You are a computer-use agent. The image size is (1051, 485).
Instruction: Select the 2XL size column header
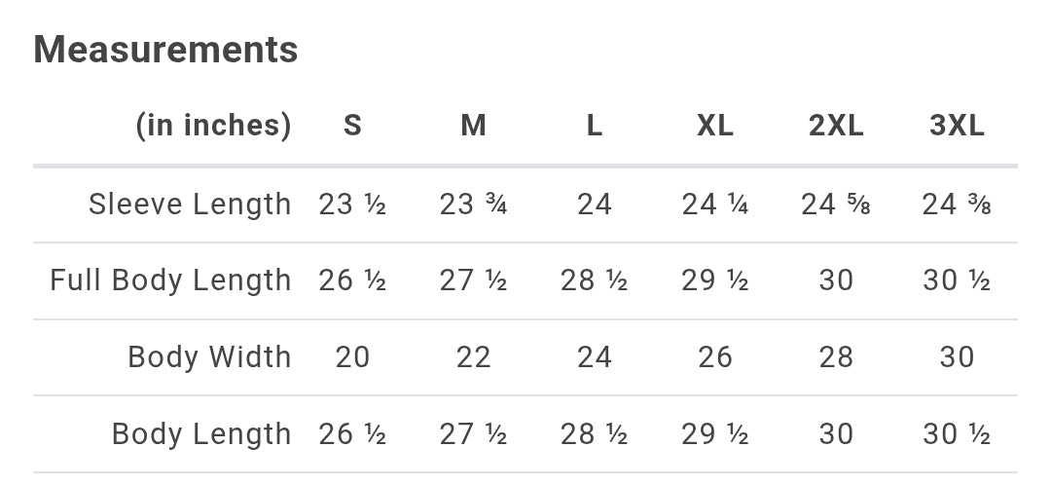click(x=836, y=126)
